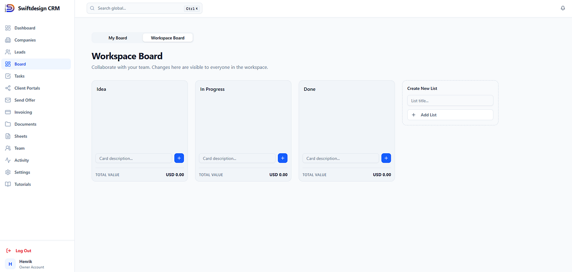Click the Add List button

pyautogui.click(x=450, y=115)
